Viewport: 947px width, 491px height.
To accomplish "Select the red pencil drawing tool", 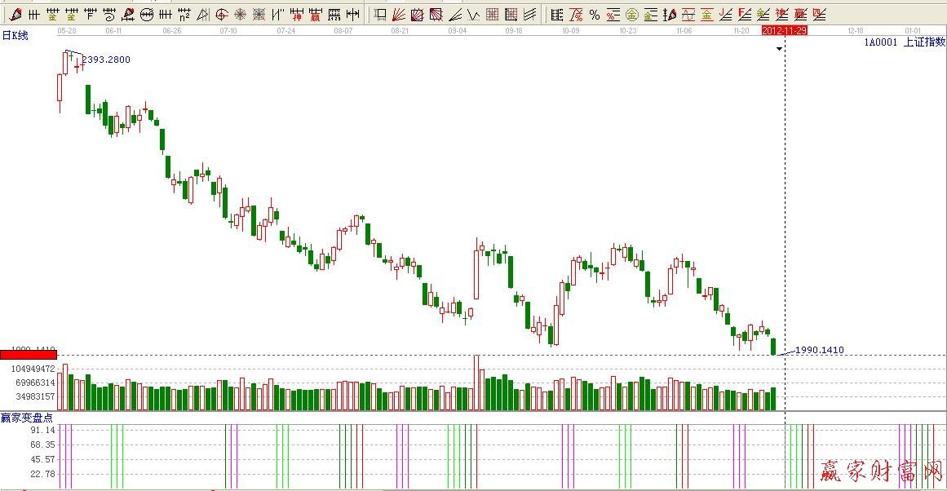I will click(15, 14).
